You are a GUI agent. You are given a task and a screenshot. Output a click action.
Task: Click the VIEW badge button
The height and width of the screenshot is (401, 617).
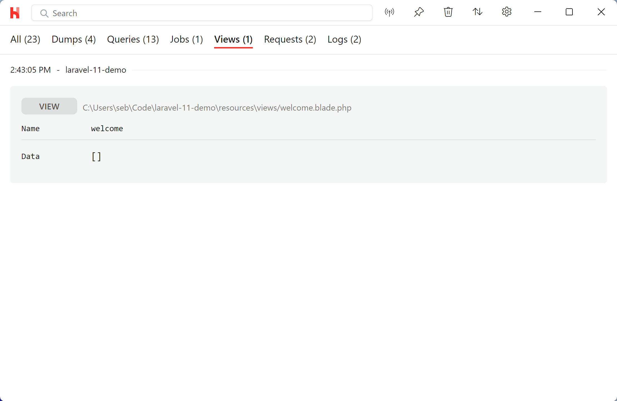49,106
